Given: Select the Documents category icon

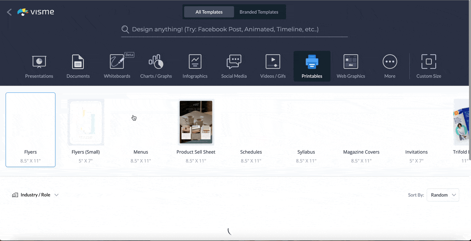Looking at the screenshot, I should click(x=78, y=62).
